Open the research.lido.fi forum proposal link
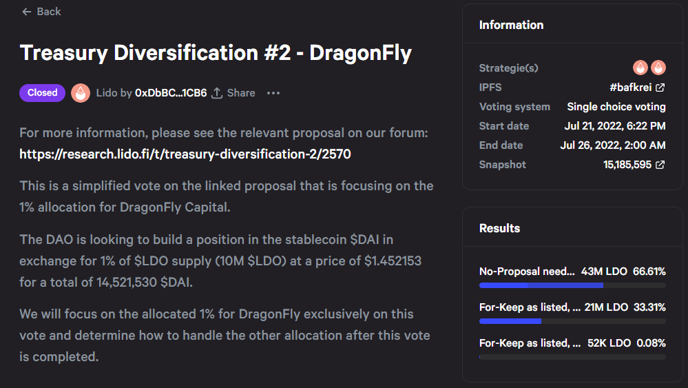The image size is (688, 388). click(x=185, y=154)
